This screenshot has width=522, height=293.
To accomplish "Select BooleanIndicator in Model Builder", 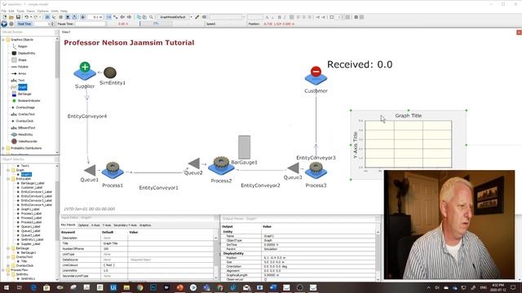I will (29, 101).
